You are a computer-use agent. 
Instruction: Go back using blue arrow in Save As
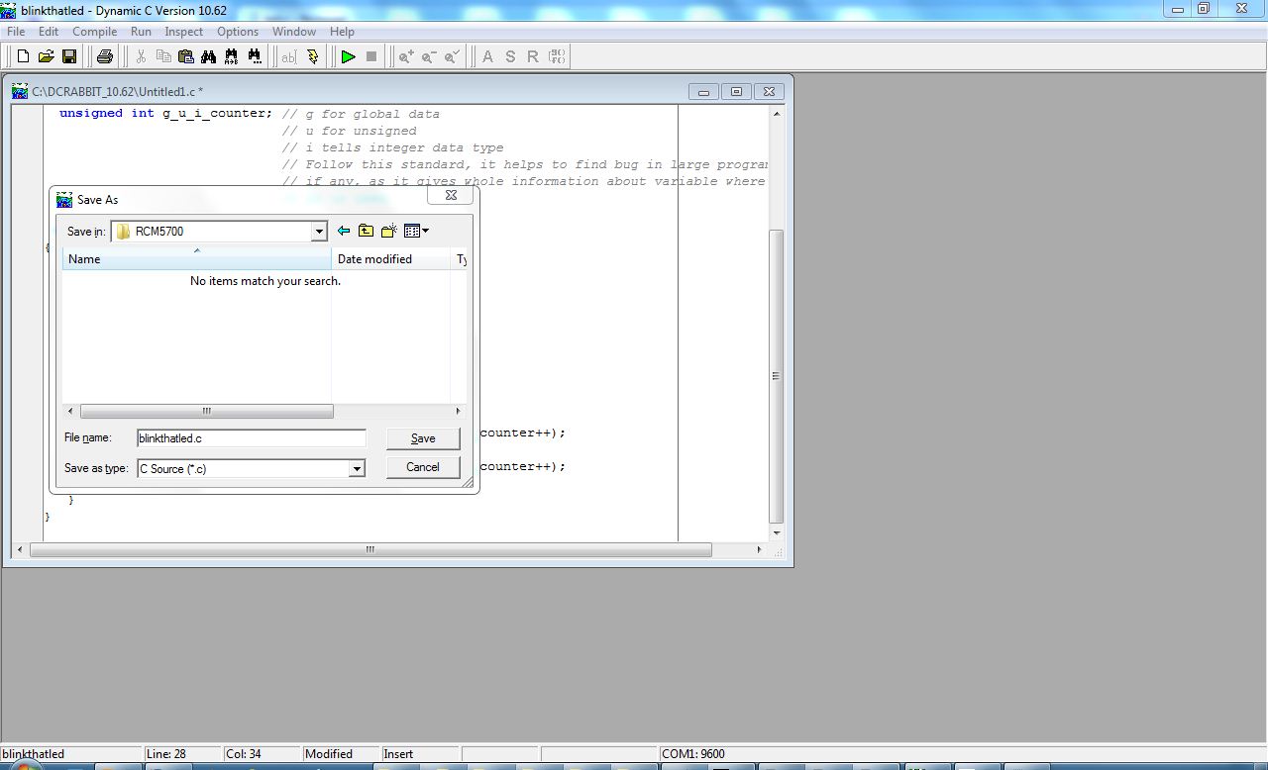(344, 231)
